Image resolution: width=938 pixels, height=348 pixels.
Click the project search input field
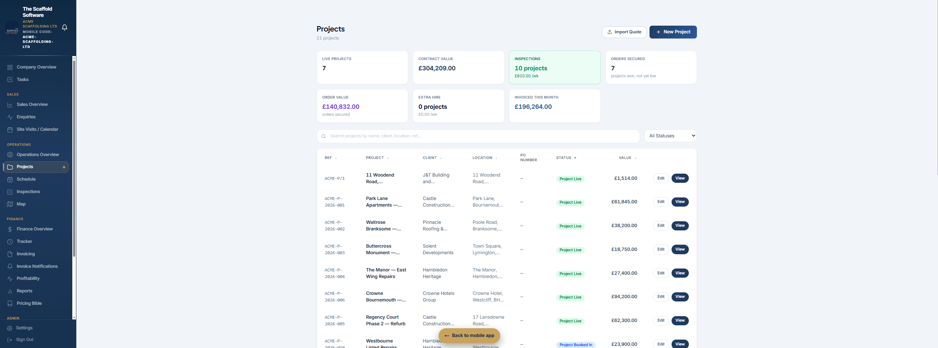click(478, 136)
